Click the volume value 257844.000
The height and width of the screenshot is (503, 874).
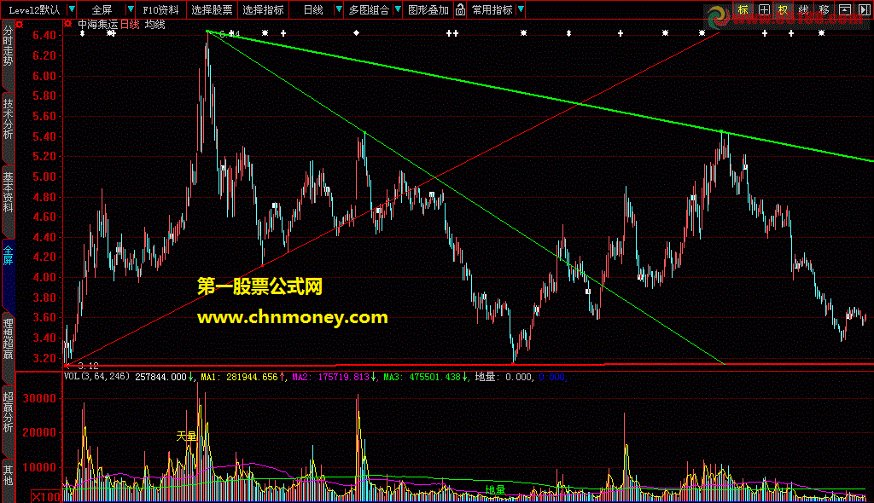pyautogui.click(x=160, y=377)
